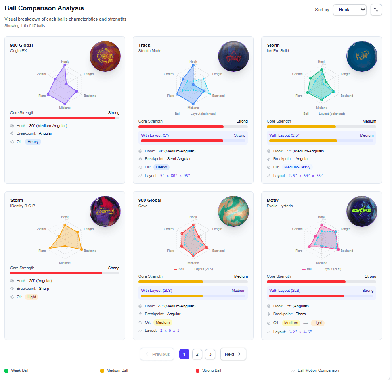Screen dimensions: 392x380
Task: Click the Showing 1-6 of 17 balls text
Action: pyautogui.click(x=25, y=26)
